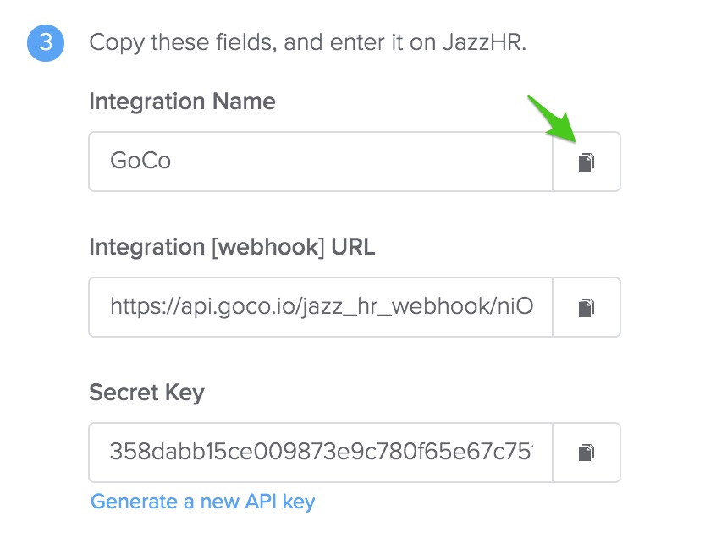The width and height of the screenshot is (716, 538).
Task: Click the word Key in the Secret Key heading
Action: point(185,393)
